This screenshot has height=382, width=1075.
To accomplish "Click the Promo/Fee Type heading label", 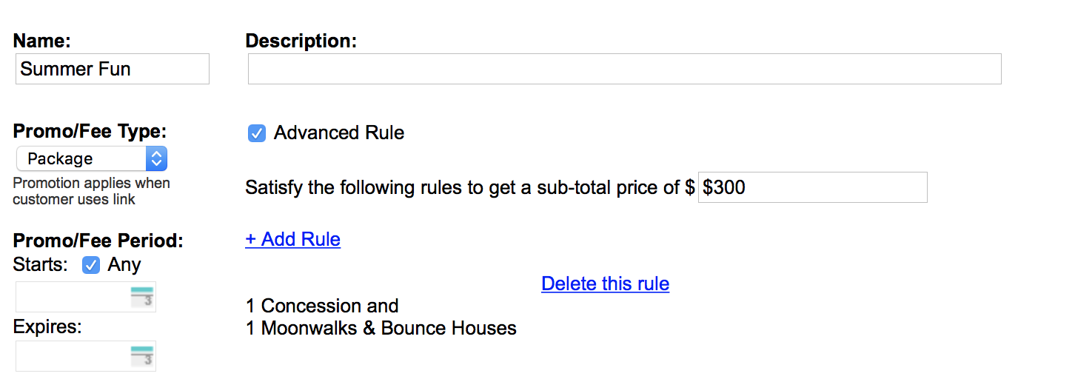I will pyautogui.click(x=90, y=131).
